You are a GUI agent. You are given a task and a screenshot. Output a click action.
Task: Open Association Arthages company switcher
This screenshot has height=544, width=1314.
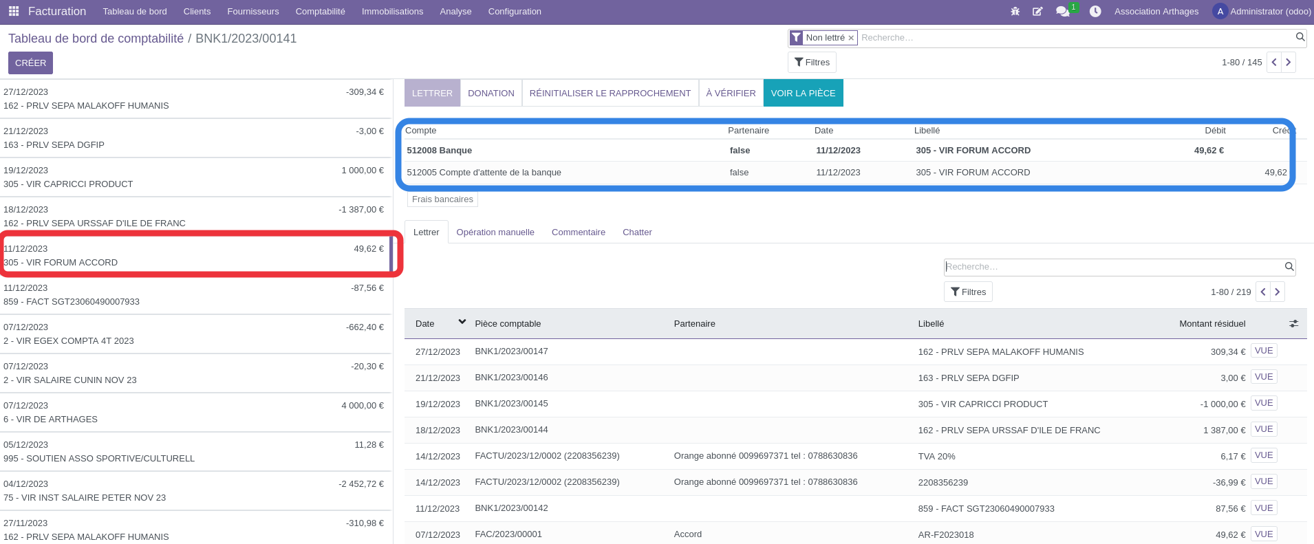coord(1156,11)
